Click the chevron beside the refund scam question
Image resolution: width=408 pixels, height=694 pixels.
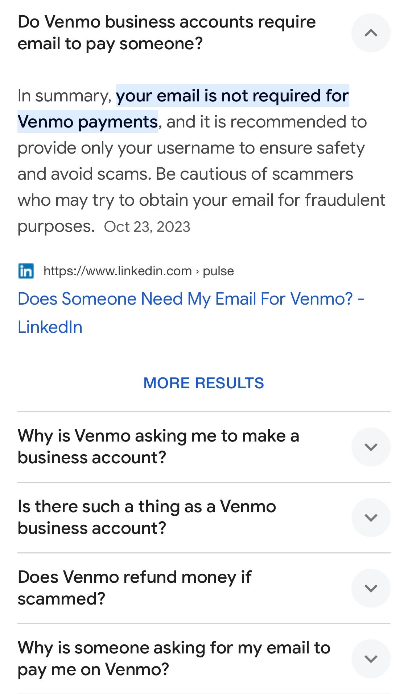(371, 588)
